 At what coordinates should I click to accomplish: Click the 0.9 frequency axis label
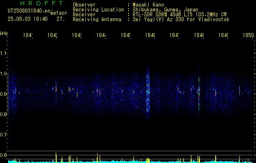4,94
